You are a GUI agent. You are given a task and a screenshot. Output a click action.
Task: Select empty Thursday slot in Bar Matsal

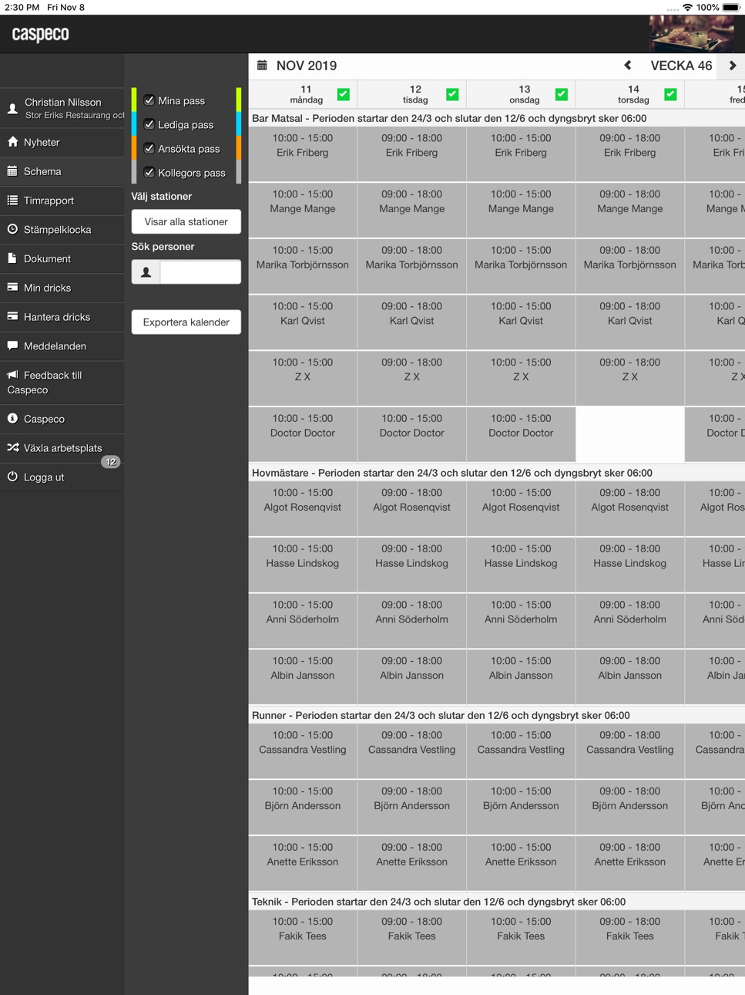point(630,434)
